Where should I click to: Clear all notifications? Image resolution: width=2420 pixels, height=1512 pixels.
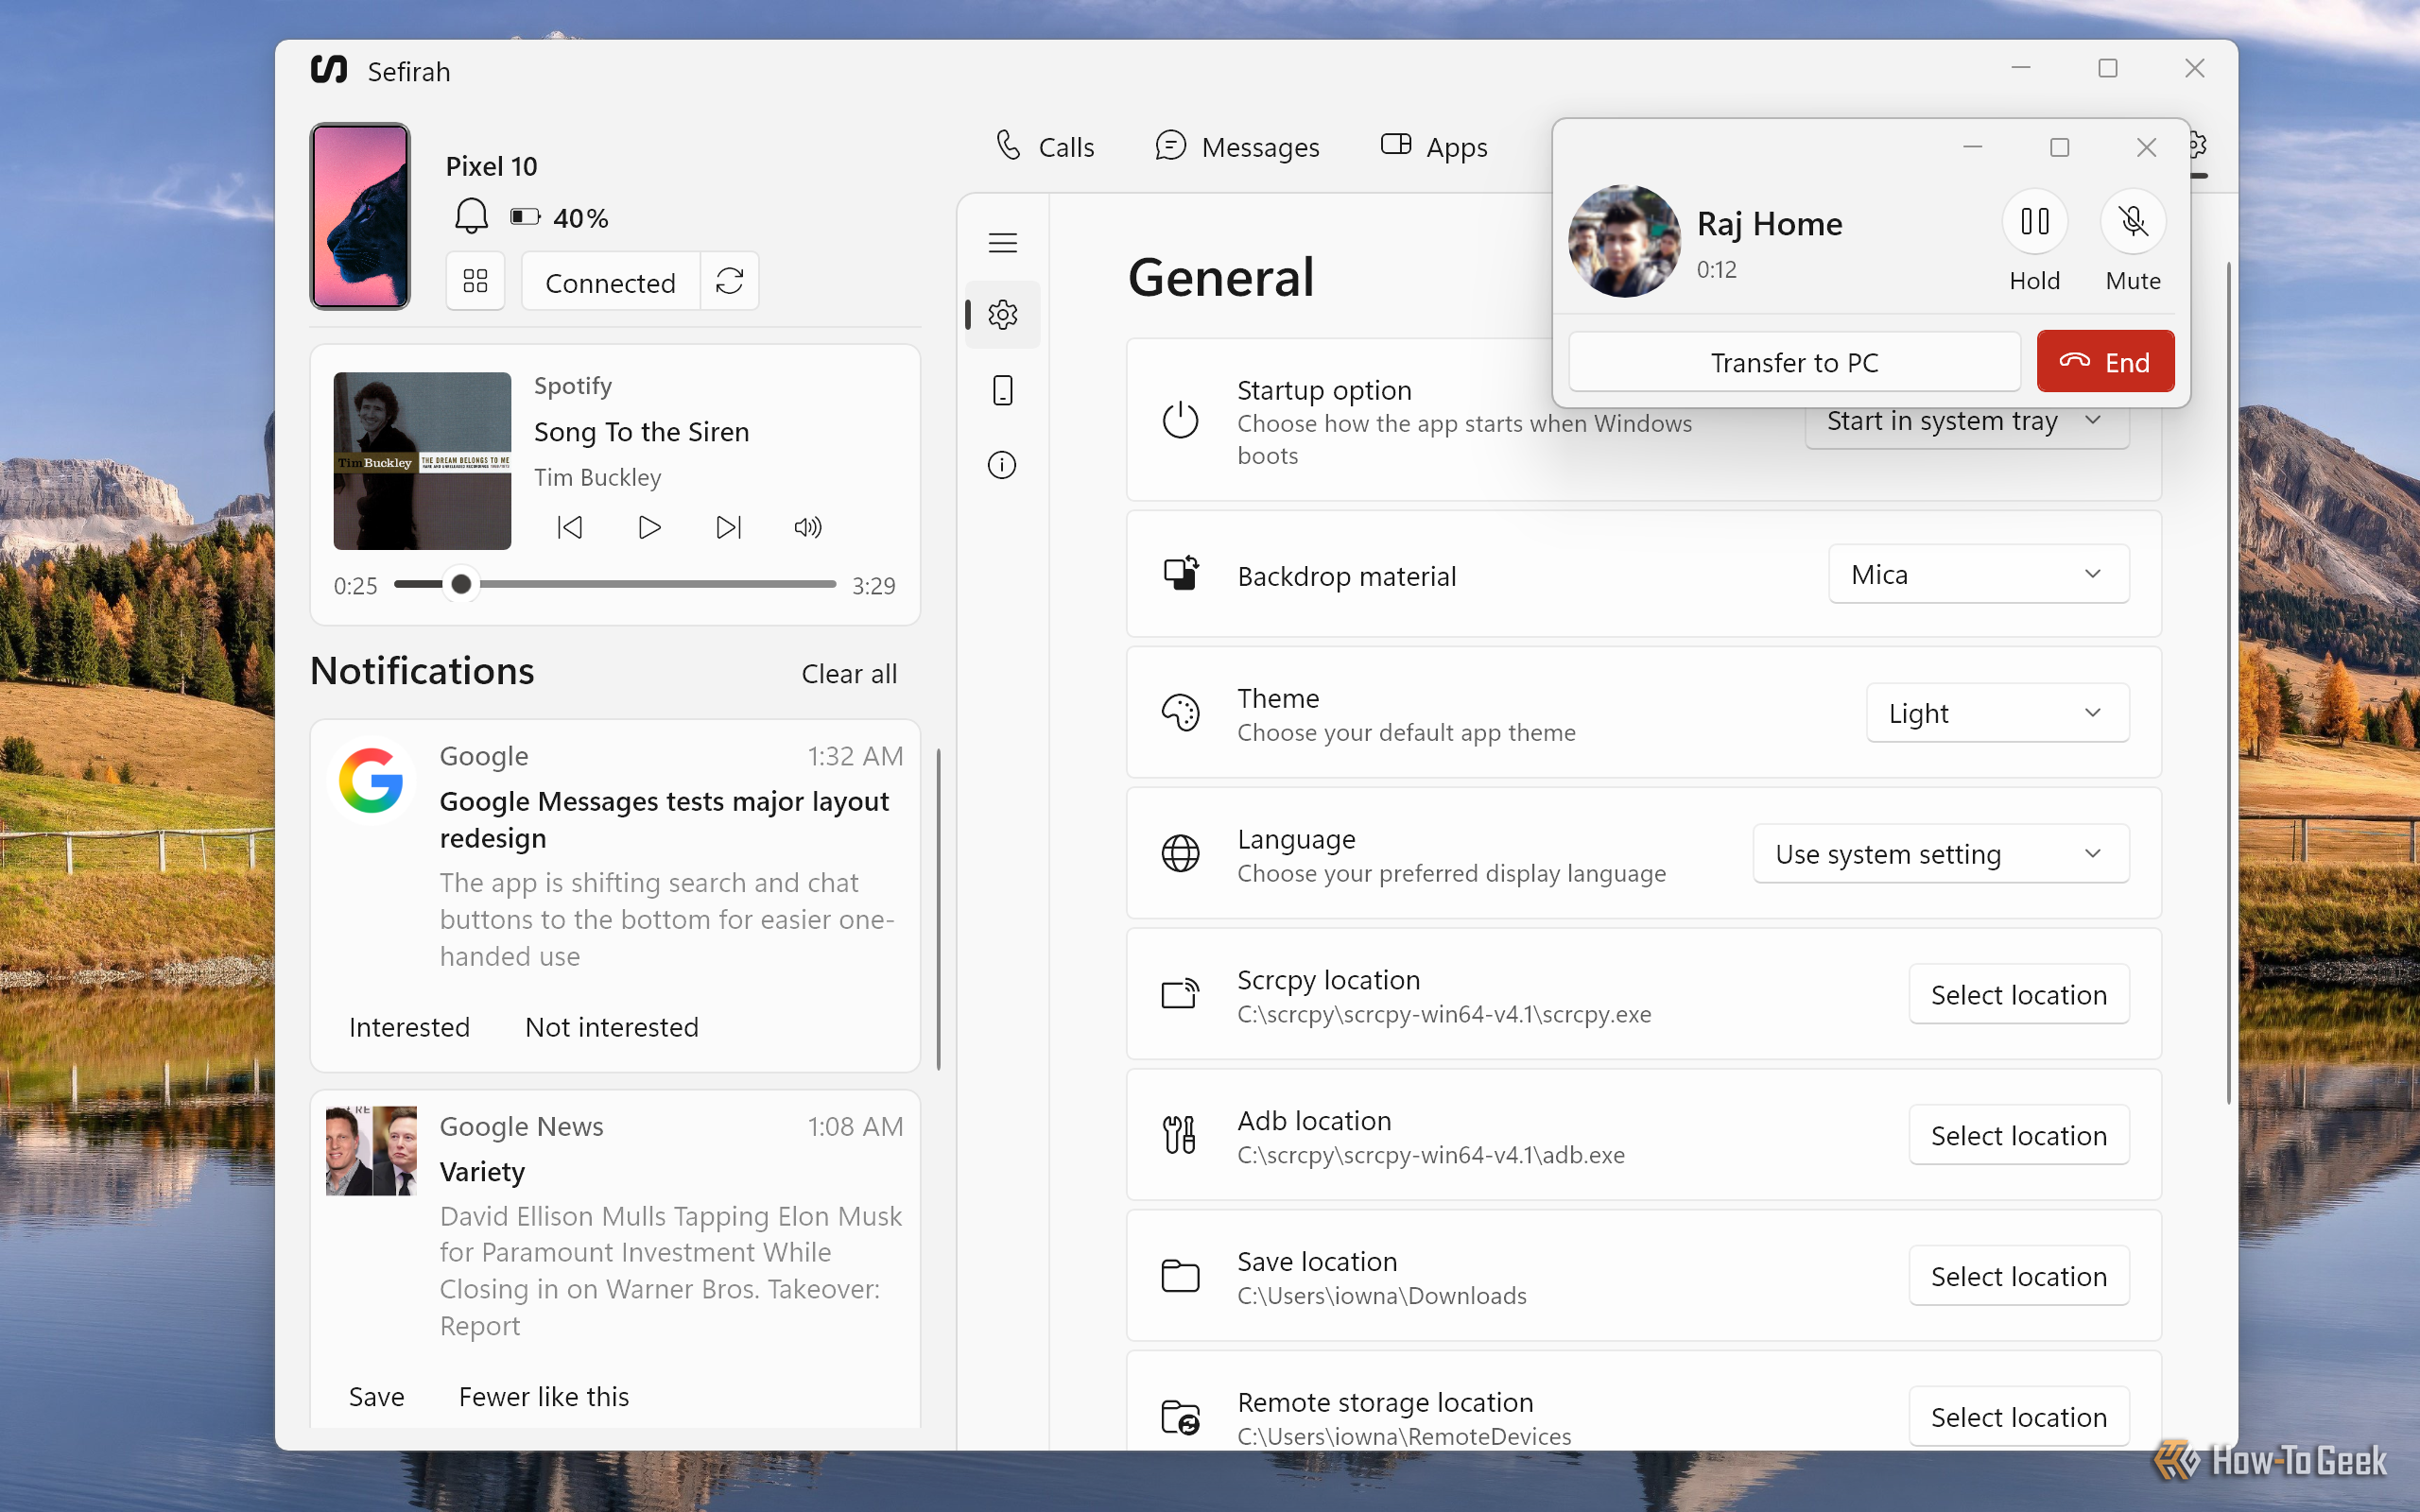pos(849,674)
